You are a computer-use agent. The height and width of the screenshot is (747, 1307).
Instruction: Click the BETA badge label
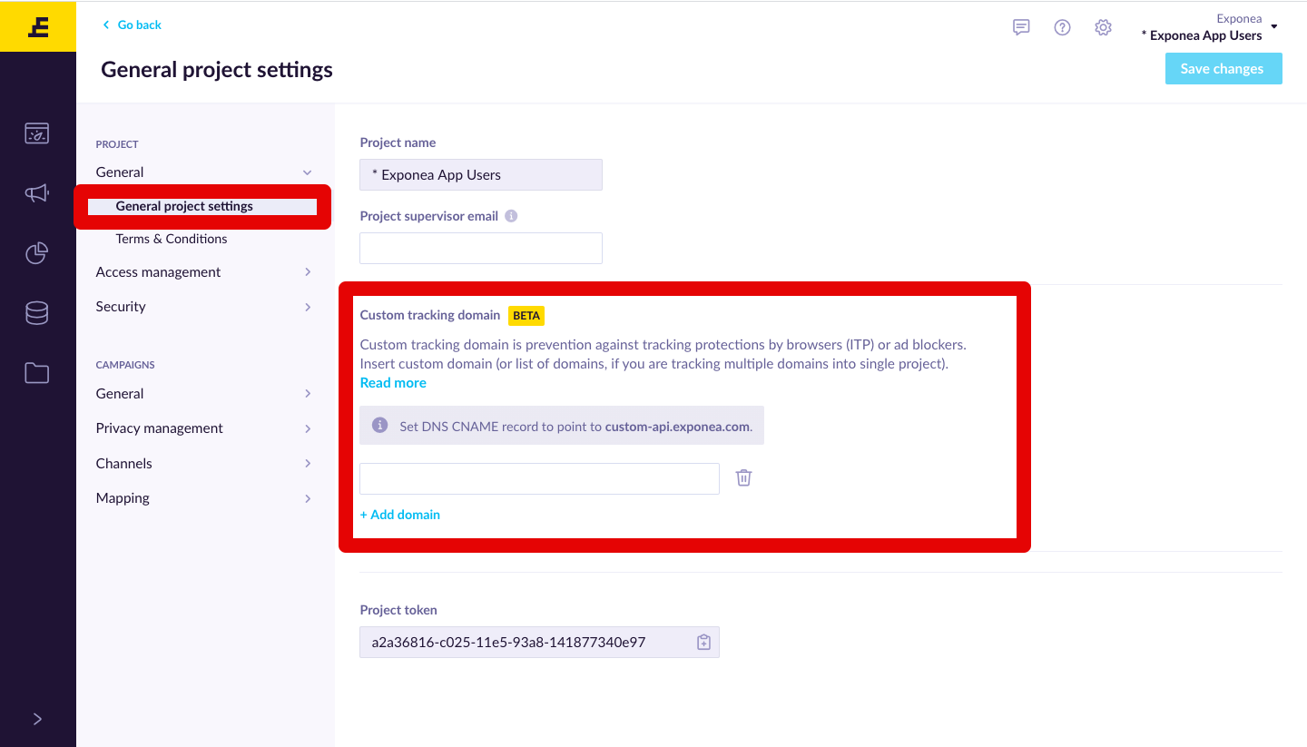pyautogui.click(x=526, y=316)
